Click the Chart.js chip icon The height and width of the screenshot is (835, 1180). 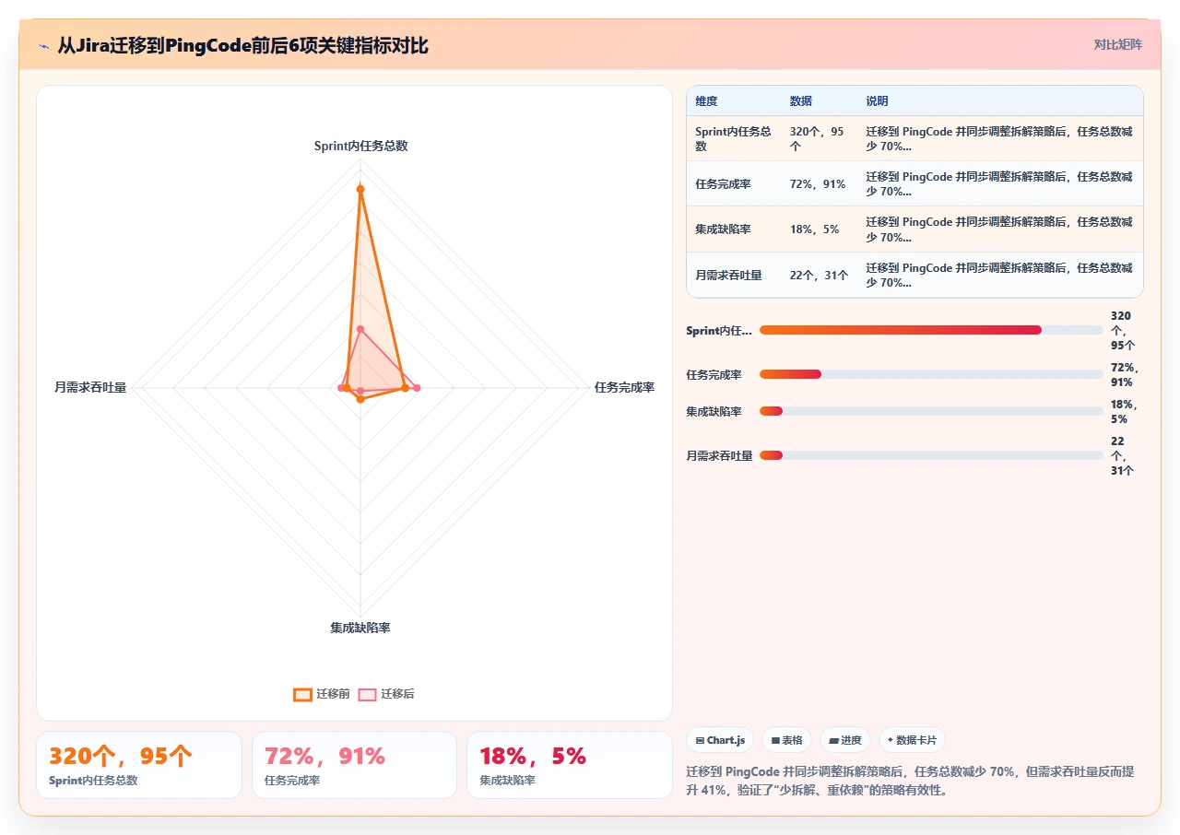point(701,740)
